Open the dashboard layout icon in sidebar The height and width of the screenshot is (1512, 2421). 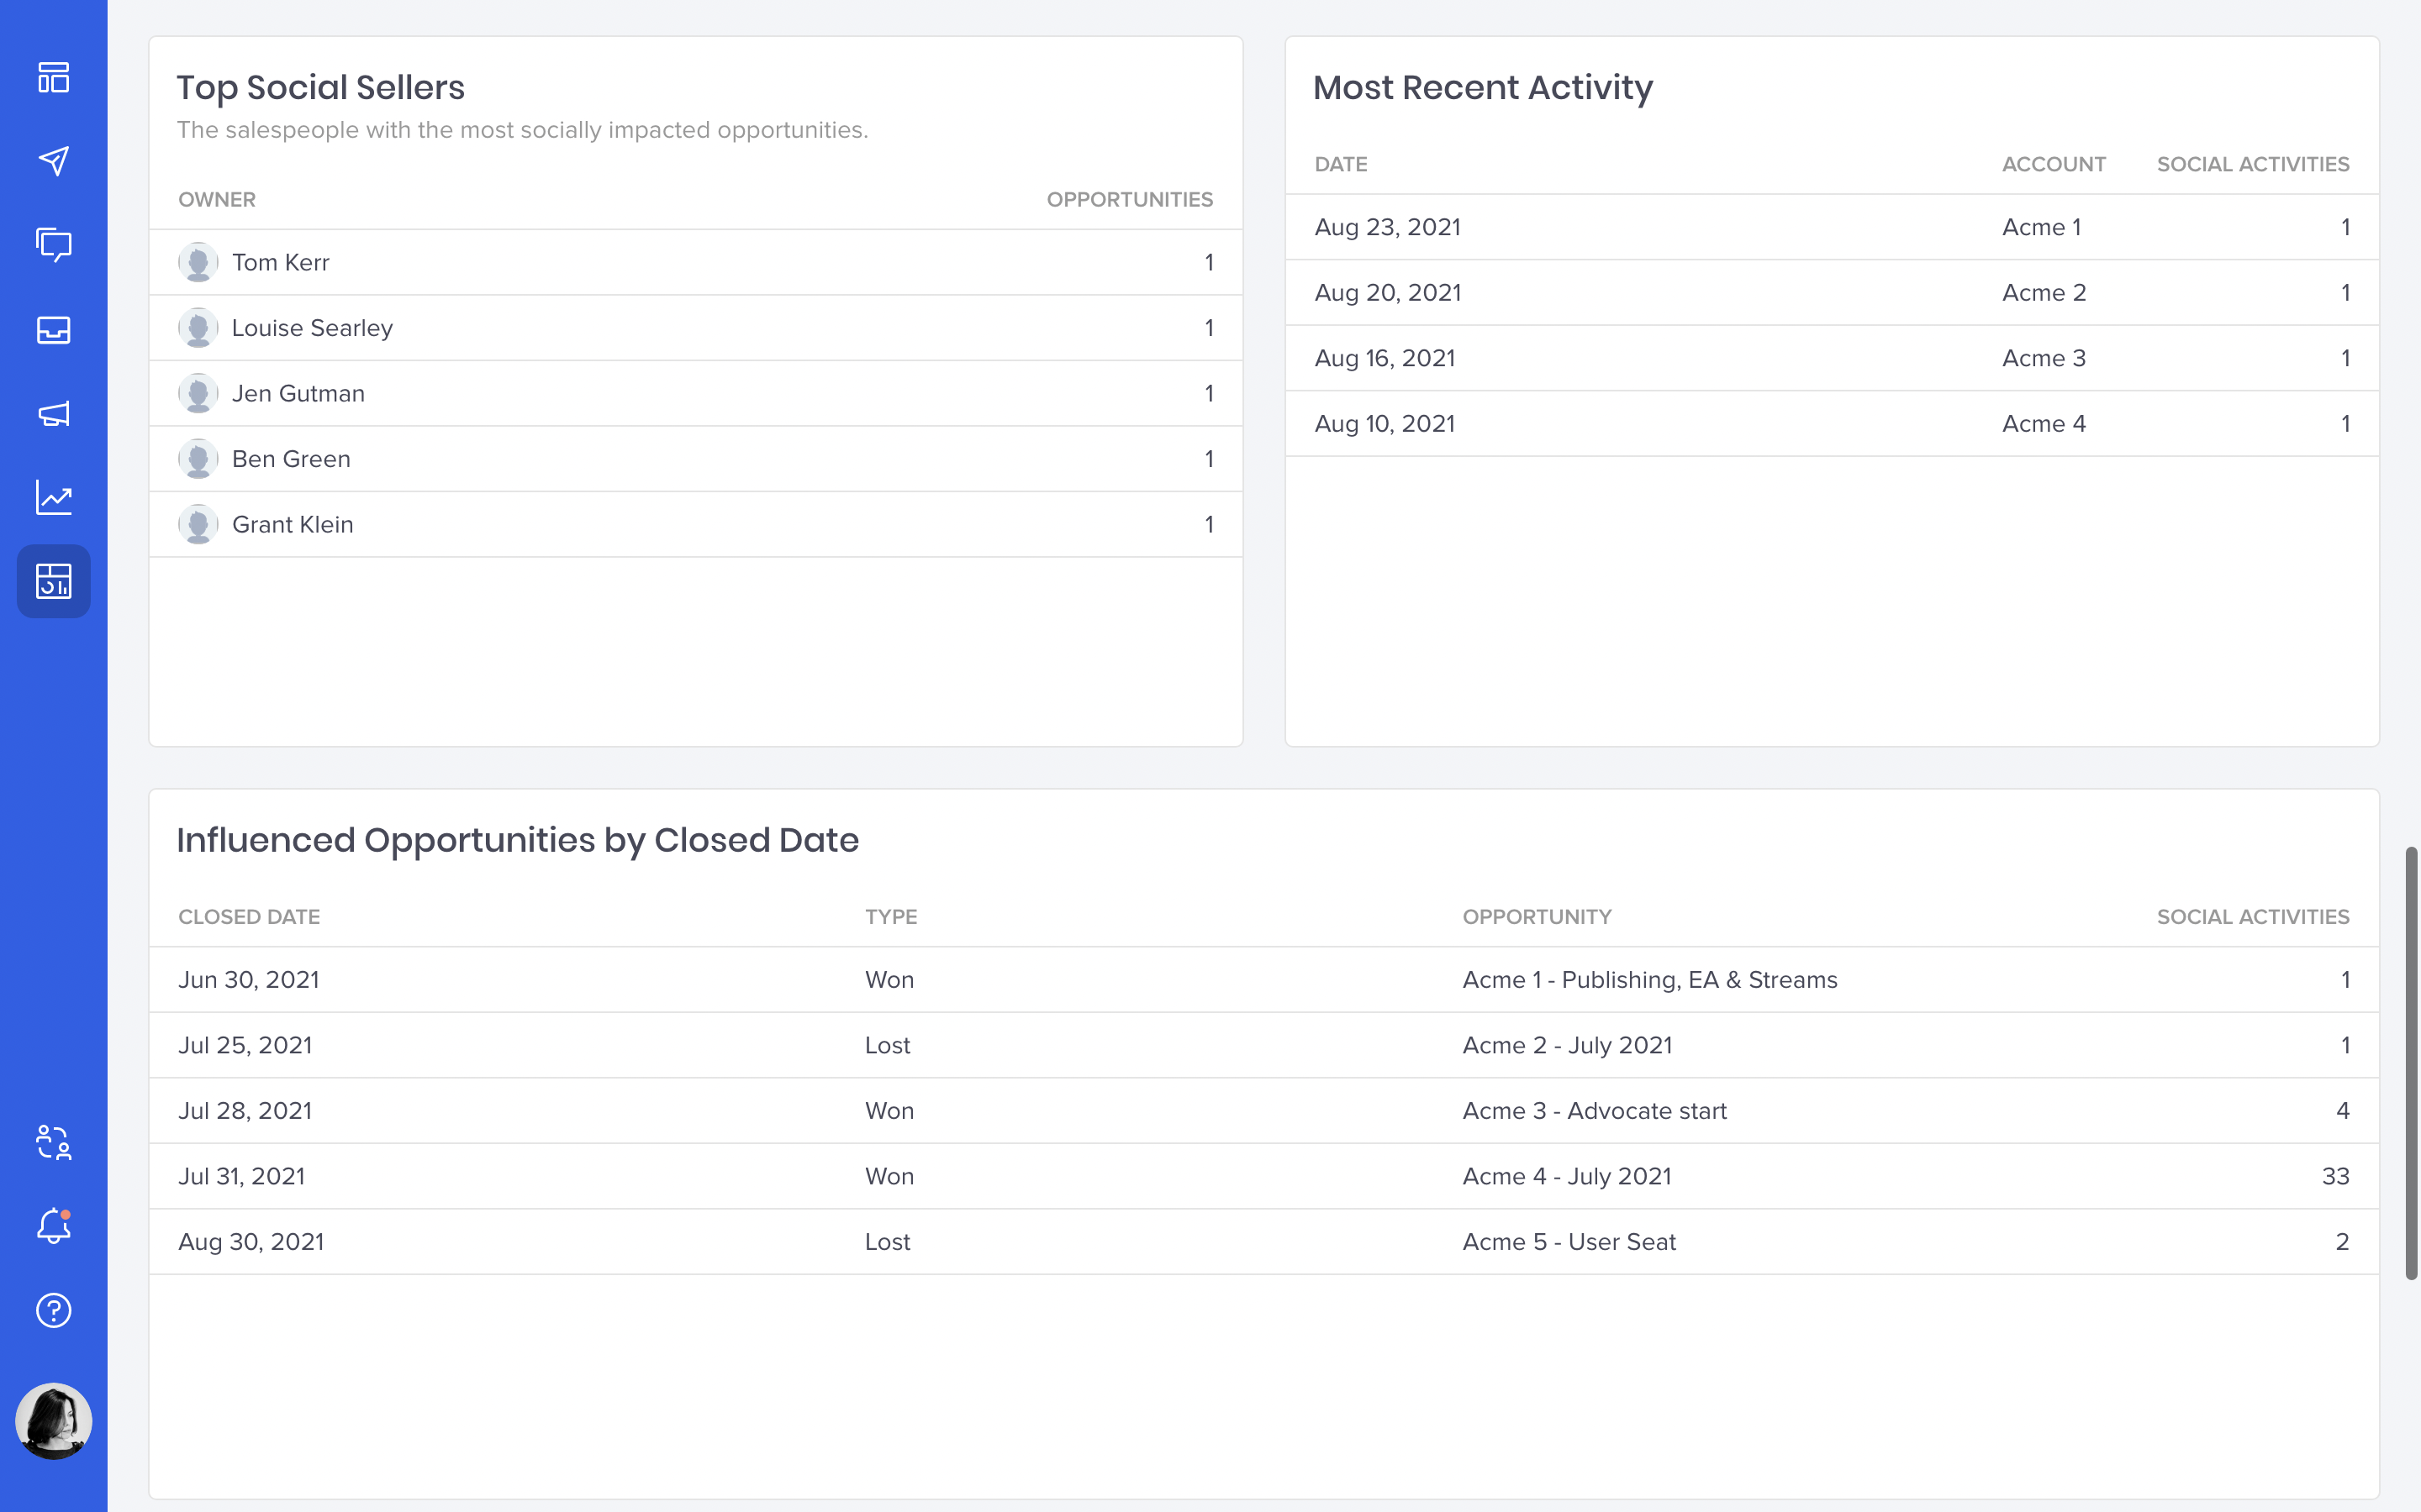point(53,77)
